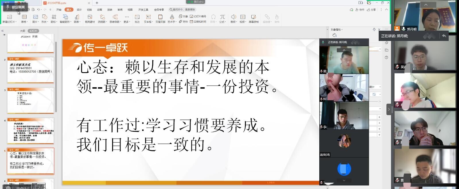Open the help icon in the side strip
This screenshot has height=189, width=459.
tap(386, 58)
